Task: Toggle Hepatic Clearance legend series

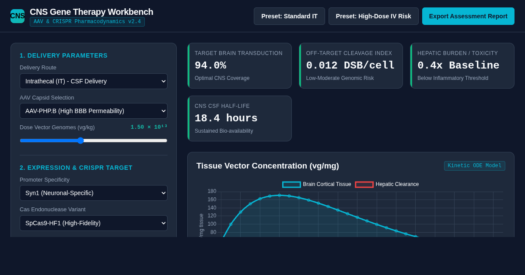Action: coord(387,184)
